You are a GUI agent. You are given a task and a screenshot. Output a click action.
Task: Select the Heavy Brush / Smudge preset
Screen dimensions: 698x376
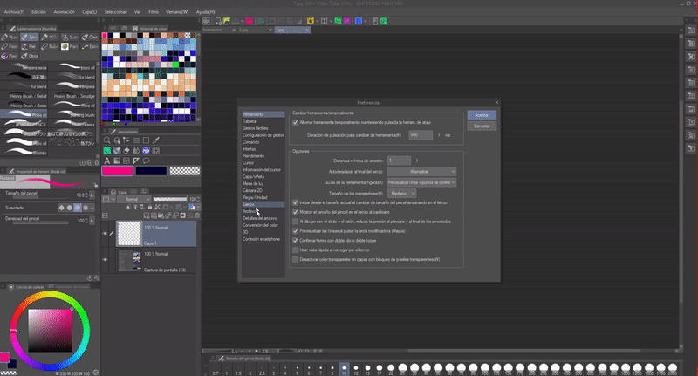75,95
